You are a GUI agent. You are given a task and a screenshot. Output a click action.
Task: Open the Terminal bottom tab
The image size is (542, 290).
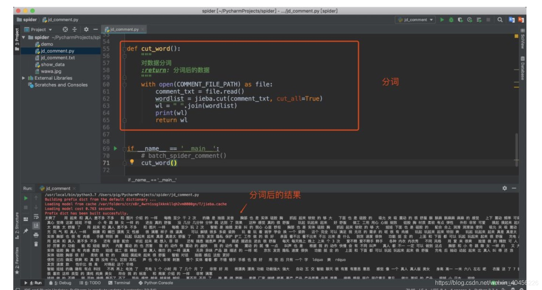coord(119,283)
